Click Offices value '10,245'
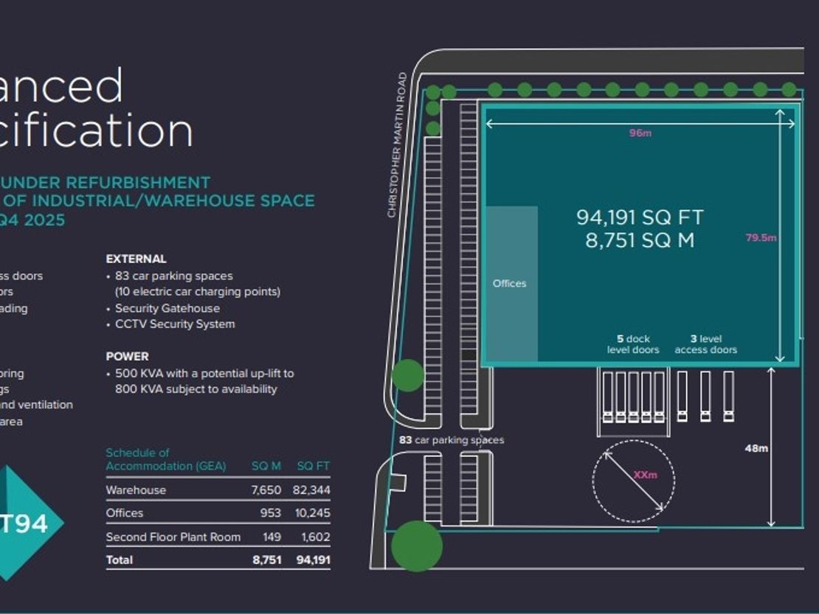Image resolution: width=819 pixels, height=614 pixels. [x=312, y=513]
